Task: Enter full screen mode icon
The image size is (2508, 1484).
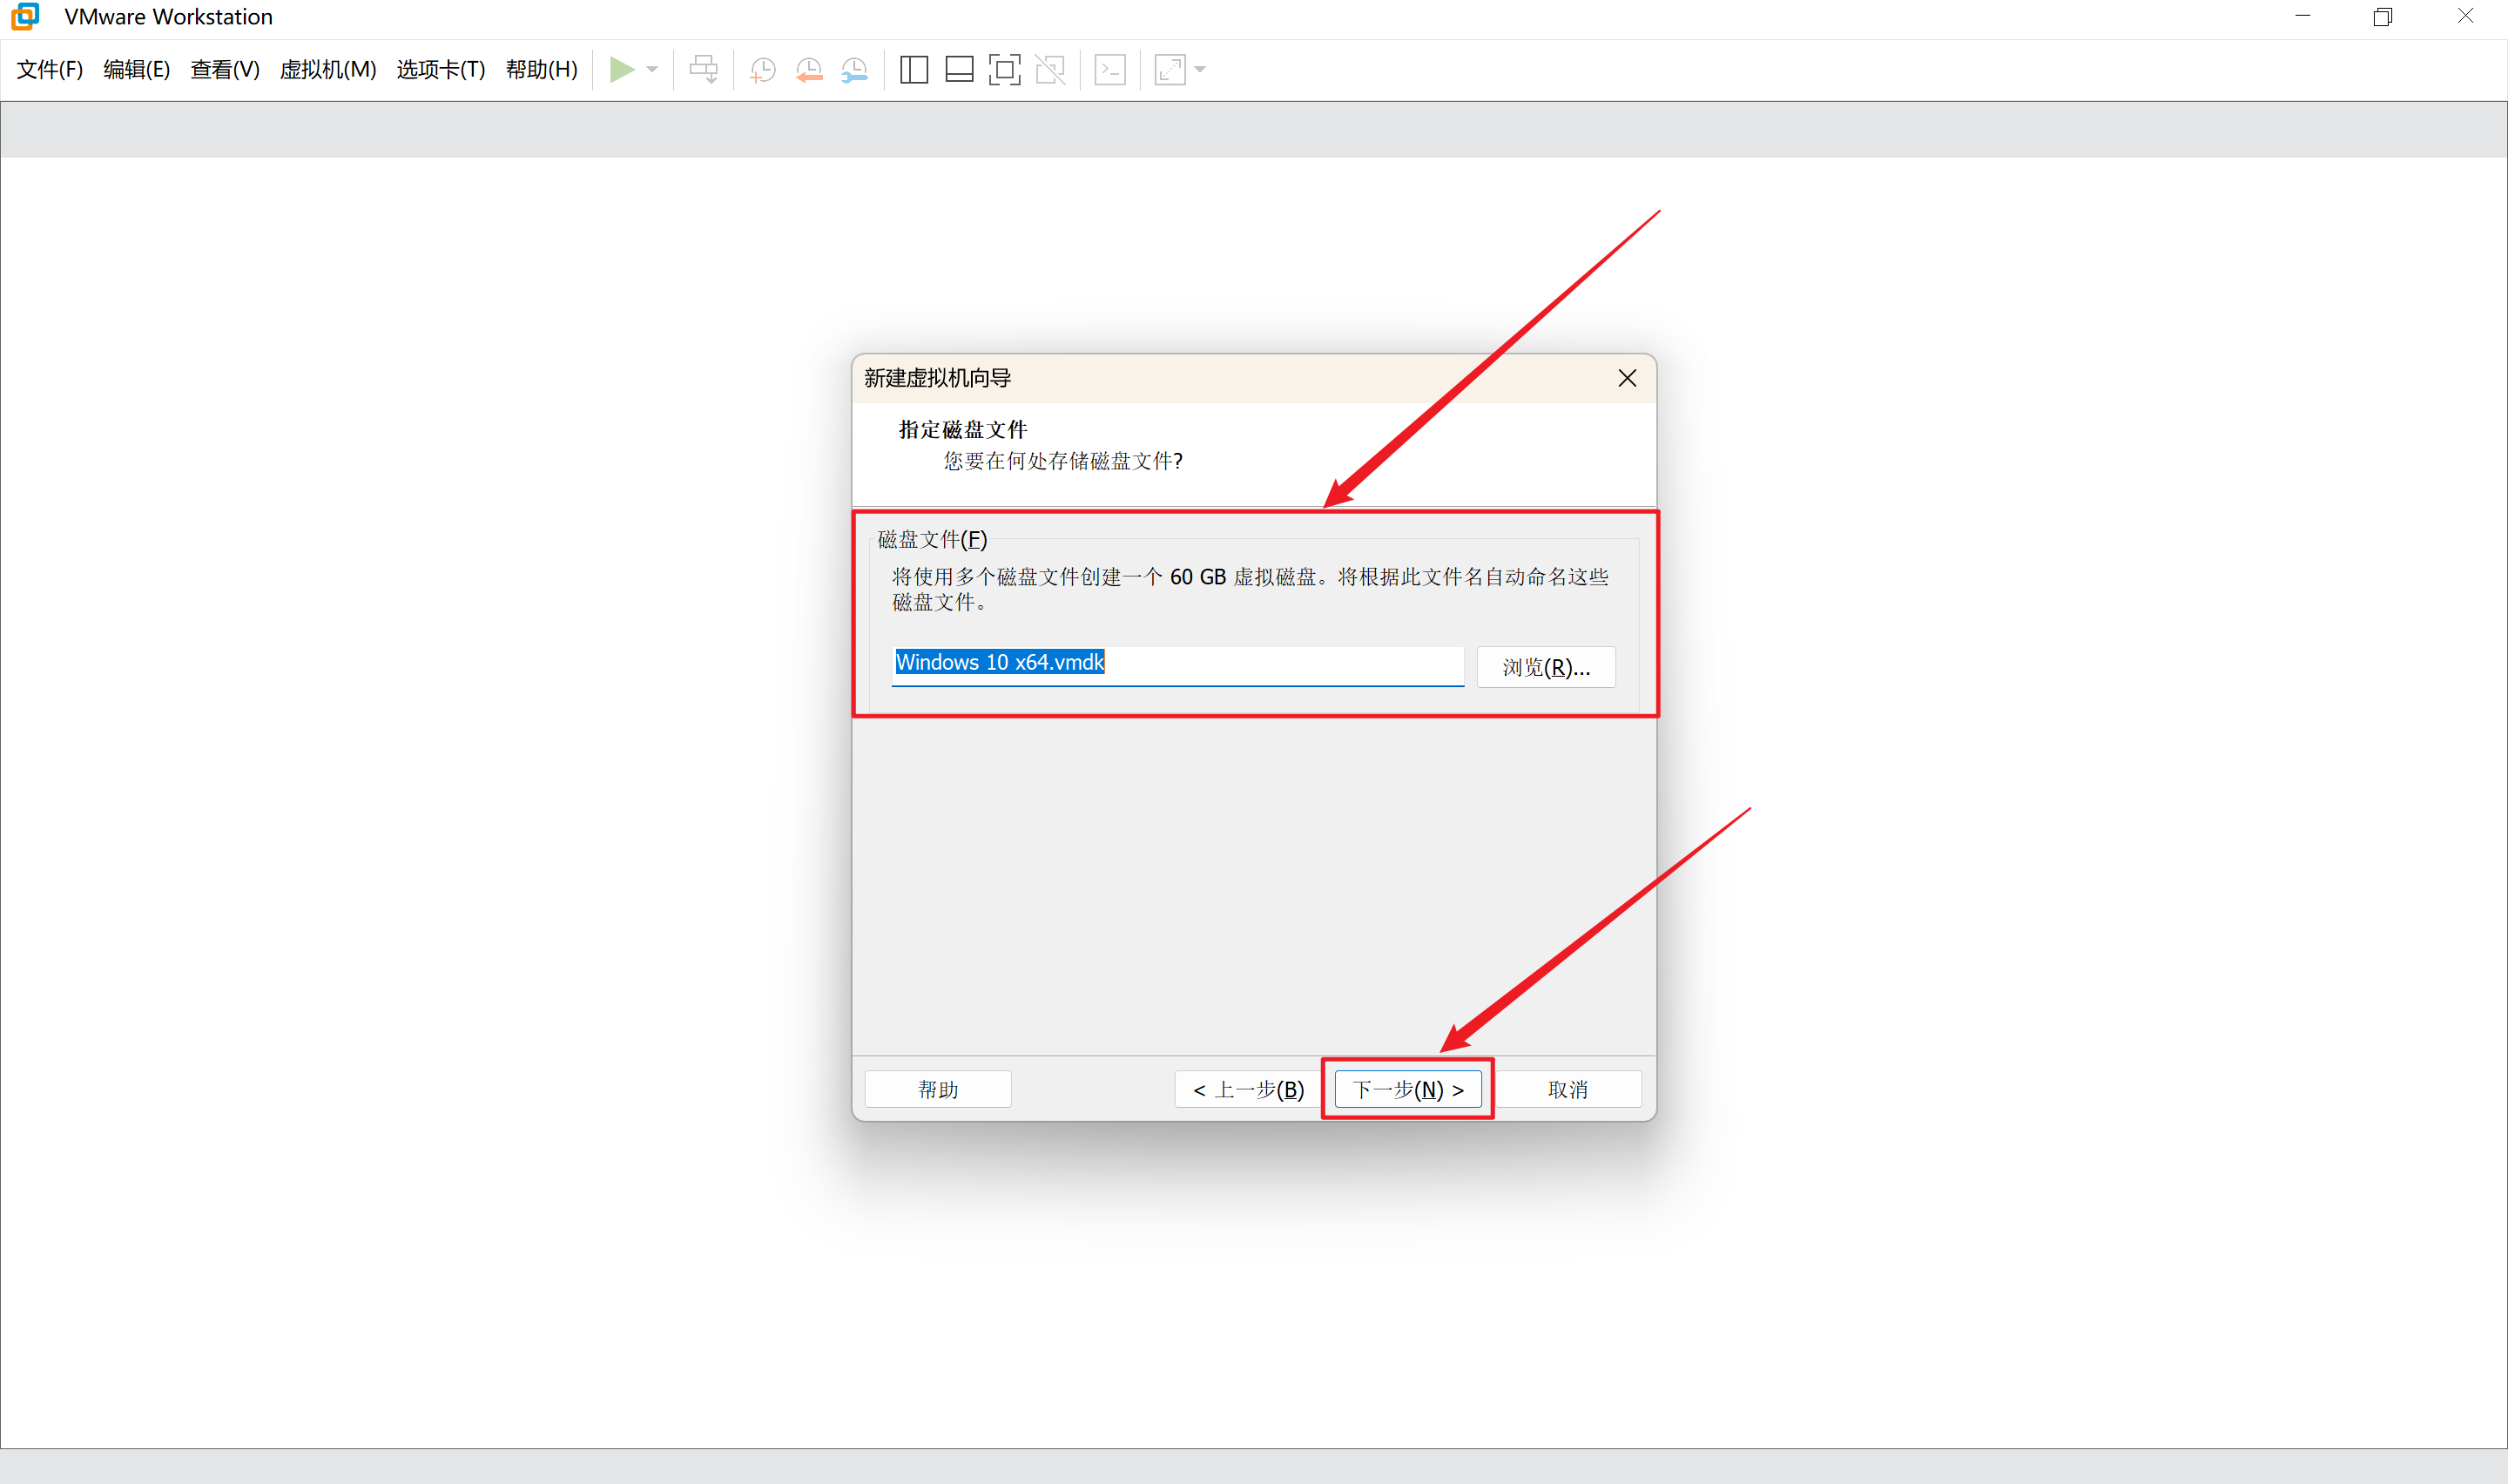Action: point(1005,69)
